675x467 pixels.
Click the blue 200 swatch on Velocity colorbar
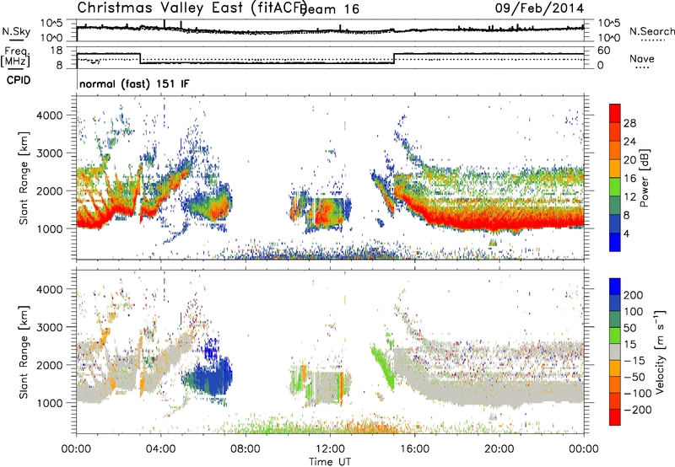[615, 287]
